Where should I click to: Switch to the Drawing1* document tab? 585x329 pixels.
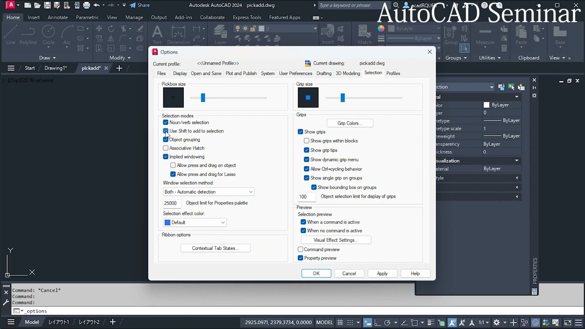pyautogui.click(x=56, y=68)
